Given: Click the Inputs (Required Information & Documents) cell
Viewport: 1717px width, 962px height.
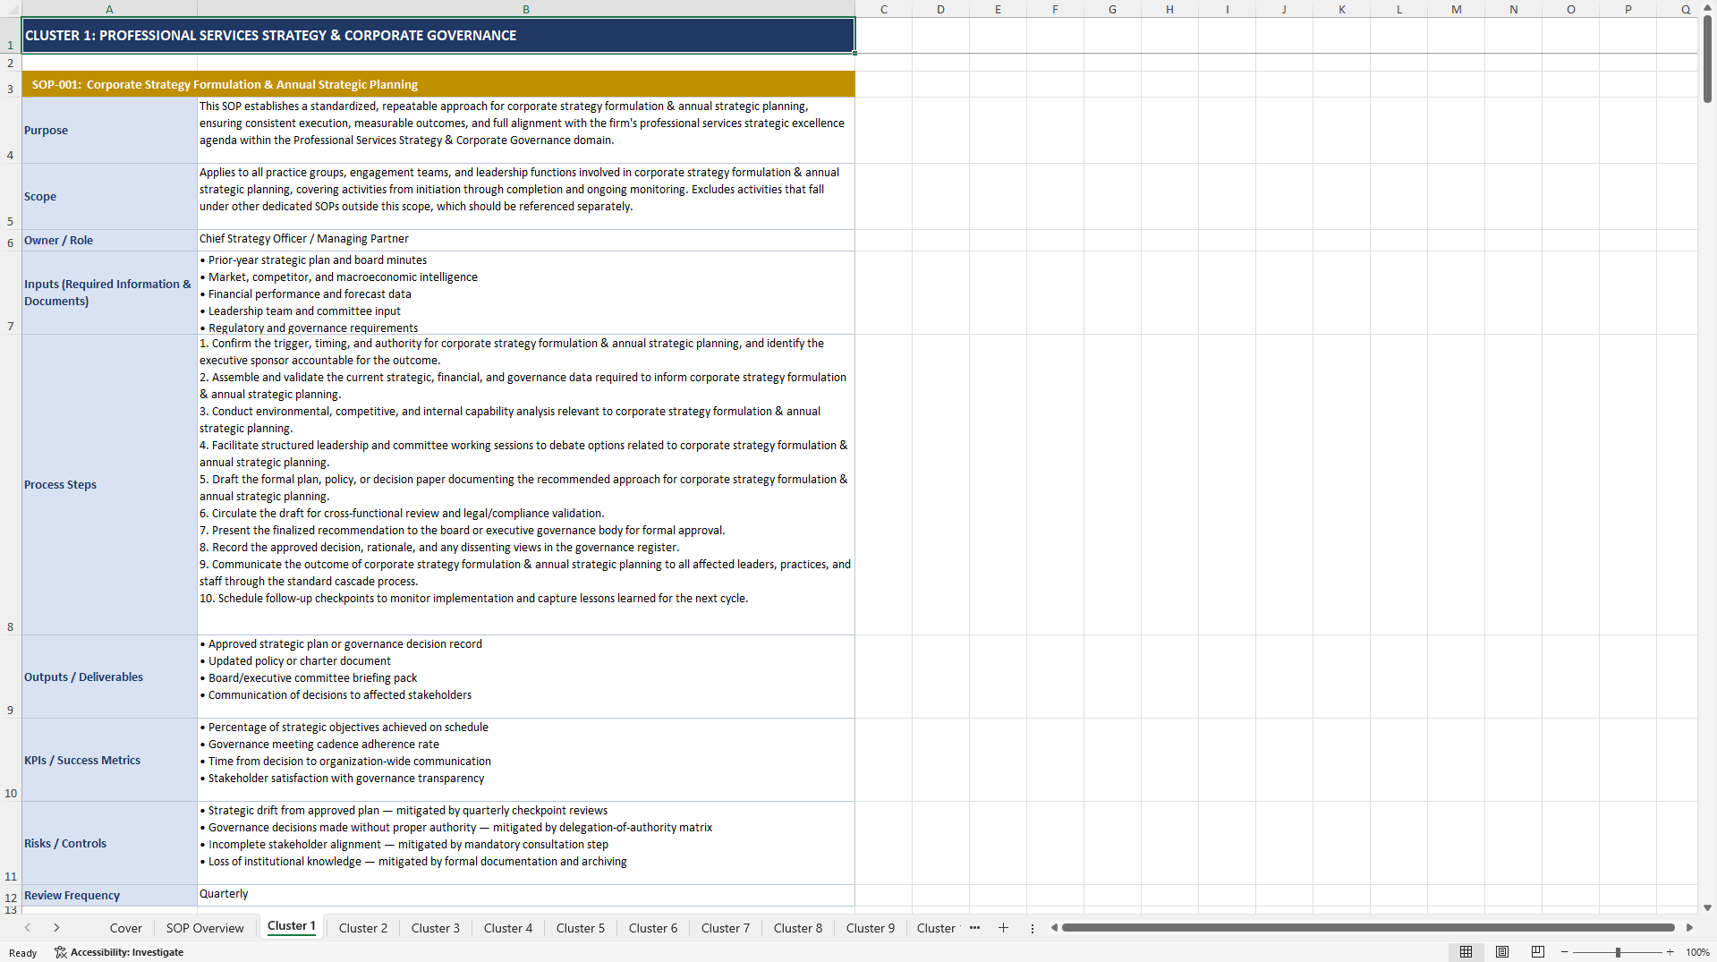Looking at the screenshot, I should click(109, 293).
